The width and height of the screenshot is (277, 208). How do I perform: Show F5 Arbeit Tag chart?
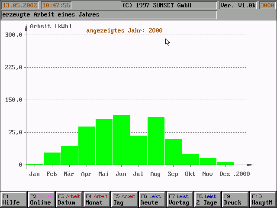point(124,199)
